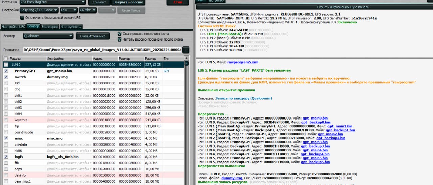The width and height of the screenshot is (433, 185).
Task: Check the devinfo partition checkbox
Action: (x=6, y=175)
